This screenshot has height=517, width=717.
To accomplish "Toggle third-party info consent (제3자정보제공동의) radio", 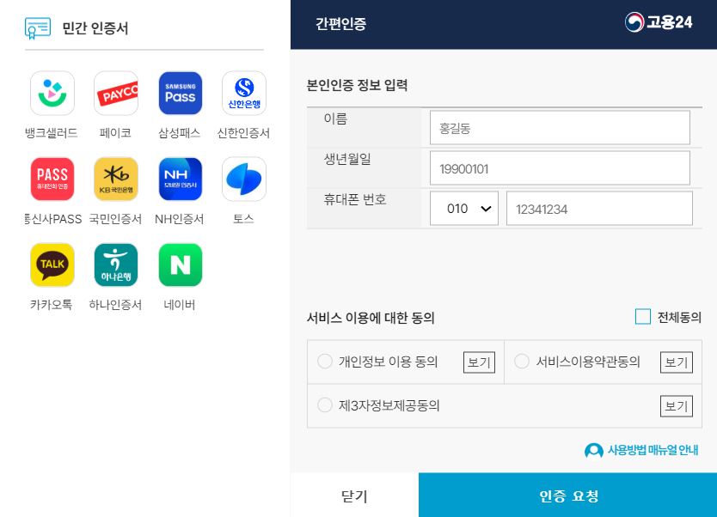I will pos(325,405).
